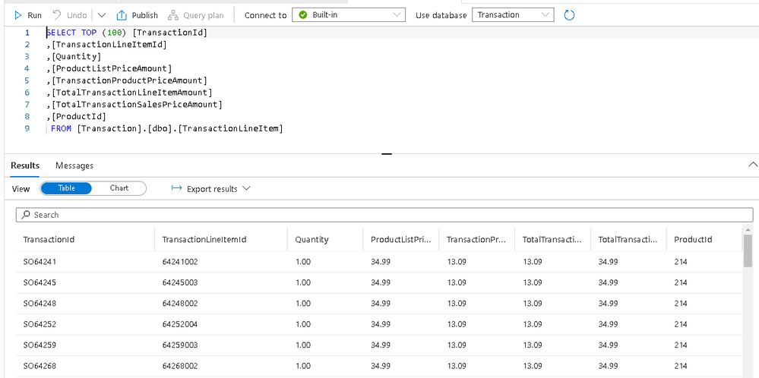
Task: Switch to the Results tab
Action: coord(25,165)
